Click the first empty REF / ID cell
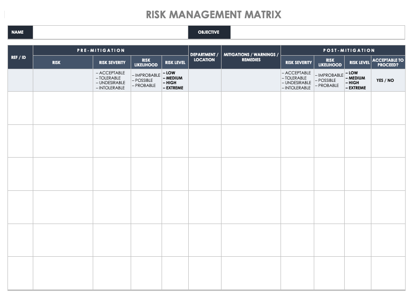This screenshot has width=414, height=304. (x=20, y=108)
